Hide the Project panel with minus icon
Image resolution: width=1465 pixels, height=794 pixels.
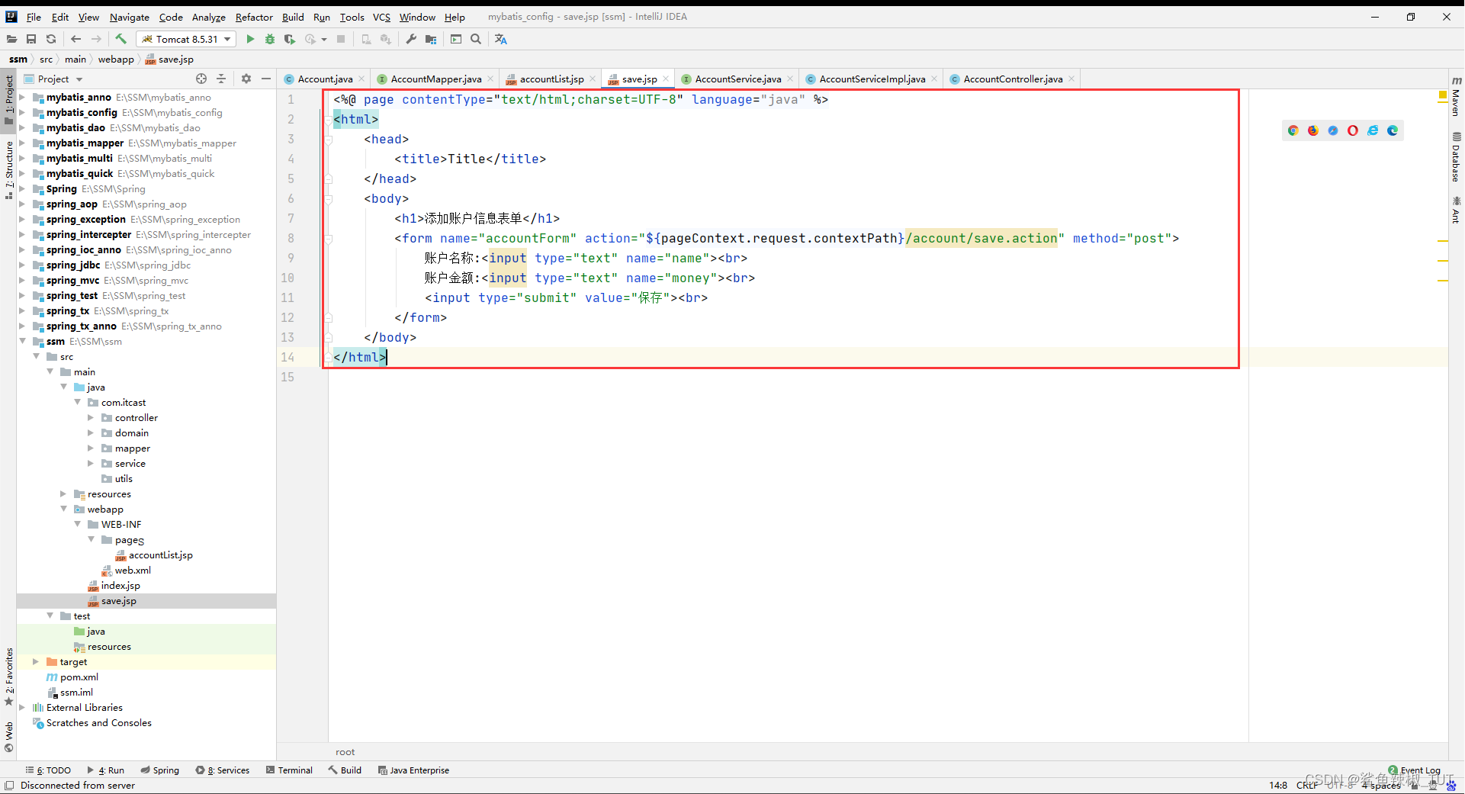(266, 79)
